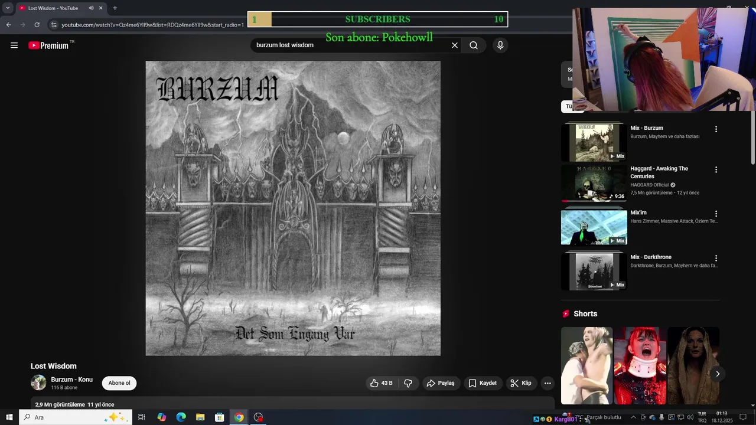This screenshot has height=425, width=756.
Task: Reload the YouTube page
Action: click(x=37, y=25)
